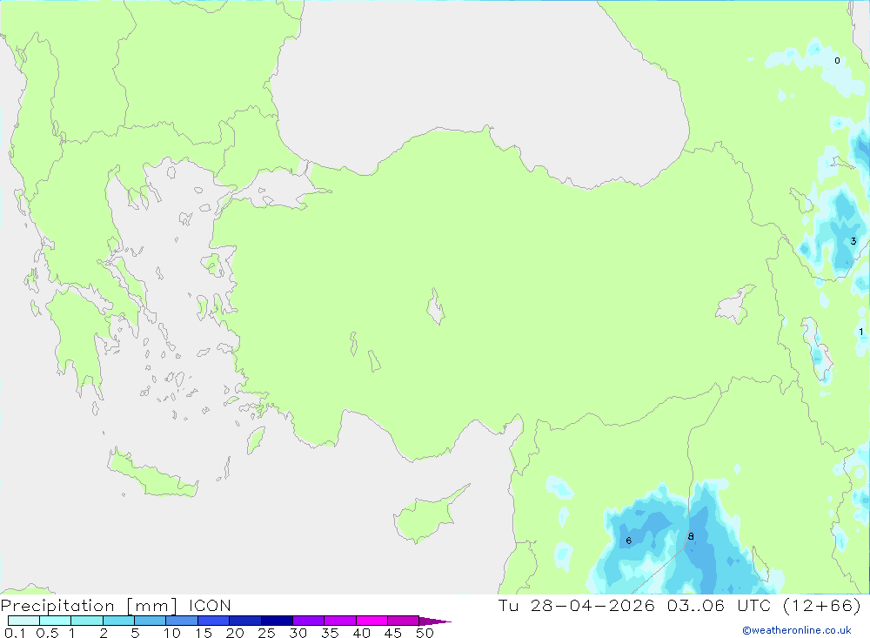This screenshot has height=638, width=870.
Task: Click the legend label '20'
Action: pyautogui.click(x=235, y=633)
